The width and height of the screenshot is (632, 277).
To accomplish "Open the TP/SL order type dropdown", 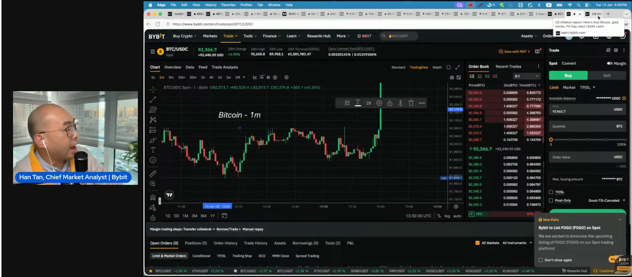I will pyautogui.click(x=587, y=87).
